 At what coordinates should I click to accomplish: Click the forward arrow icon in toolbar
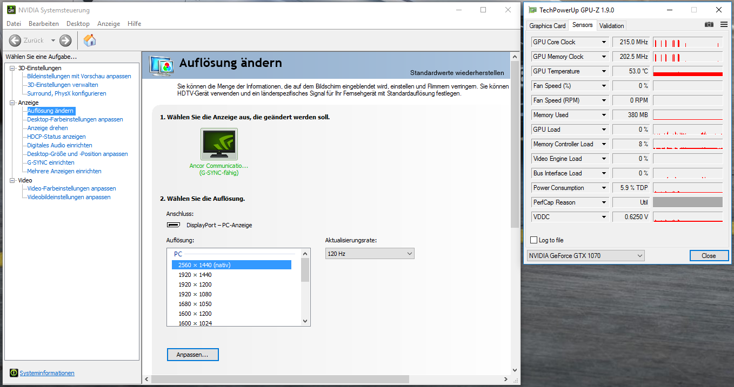(65, 40)
